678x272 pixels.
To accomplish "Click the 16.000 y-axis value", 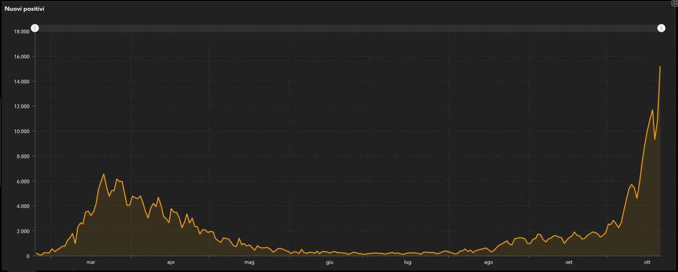I will coord(21,57).
